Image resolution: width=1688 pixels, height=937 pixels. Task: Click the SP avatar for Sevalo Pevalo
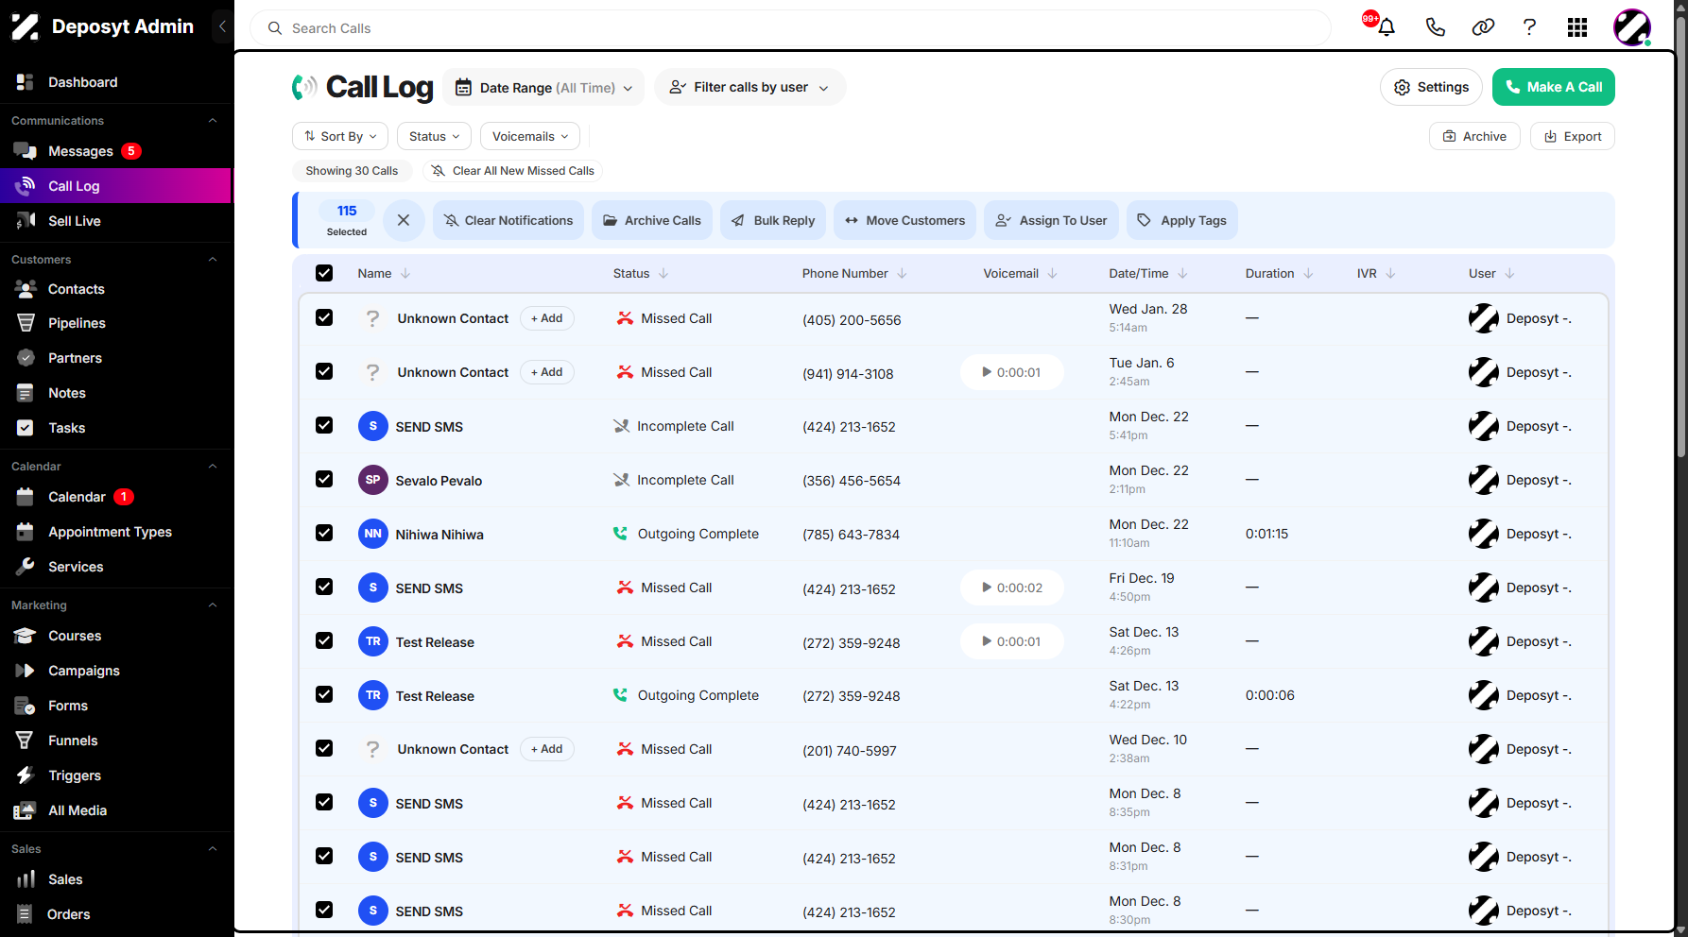373,480
